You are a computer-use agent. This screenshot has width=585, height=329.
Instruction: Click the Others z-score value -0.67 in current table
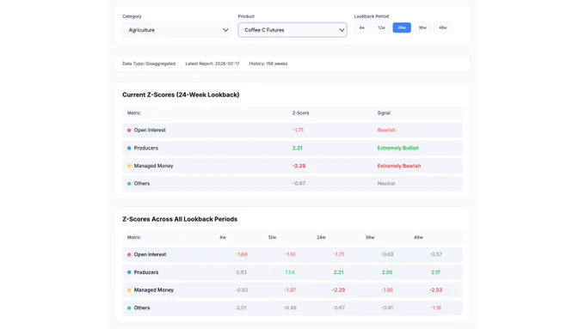pos(299,183)
